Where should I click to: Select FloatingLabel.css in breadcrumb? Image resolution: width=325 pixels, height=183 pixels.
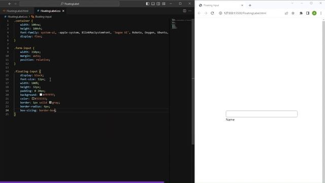[17, 17]
